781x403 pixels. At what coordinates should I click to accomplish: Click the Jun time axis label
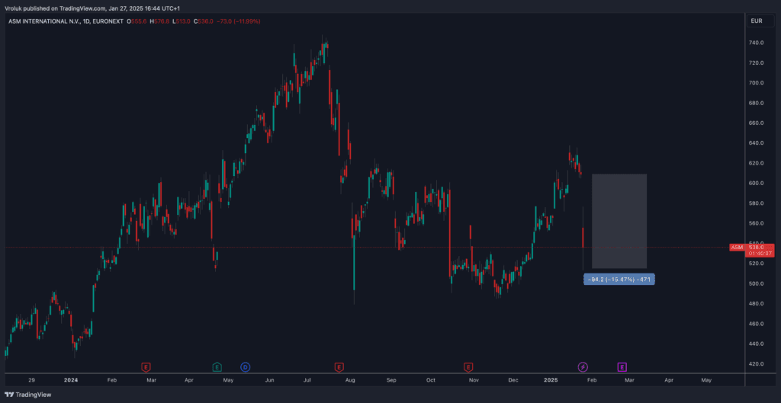tap(269, 380)
